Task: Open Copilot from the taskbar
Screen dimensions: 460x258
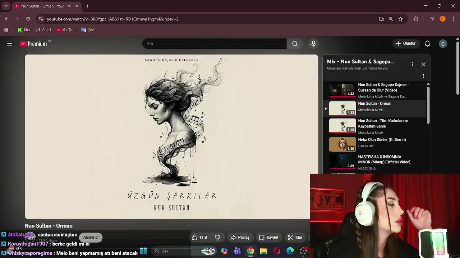Action: (x=224, y=251)
